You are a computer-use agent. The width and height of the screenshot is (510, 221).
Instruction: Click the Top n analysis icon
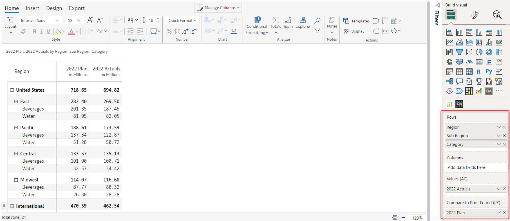[288, 20]
